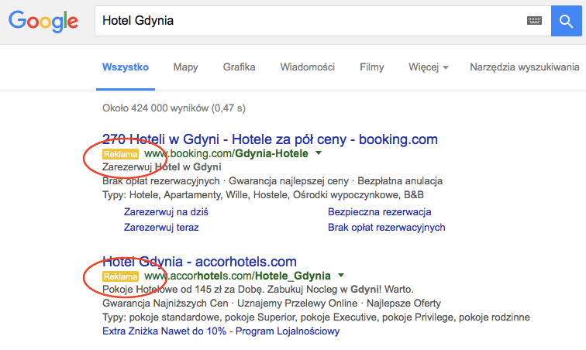The height and width of the screenshot is (350, 586).
Task: Click the Bezpieczna rezerwacja sitelink
Action: click(380, 211)
